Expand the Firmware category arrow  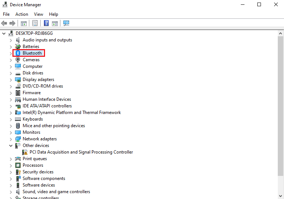11,93
